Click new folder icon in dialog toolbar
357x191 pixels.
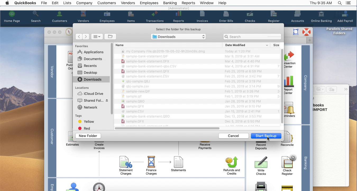[110, 37]
